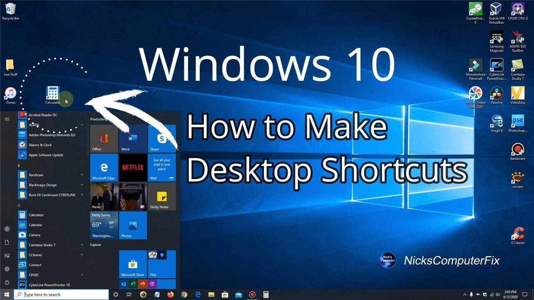The height and width of the screenshot is (300, 534).
Task: Launch Oracle VM VirtualBox from desktop
Action: [x=496, y=13]
